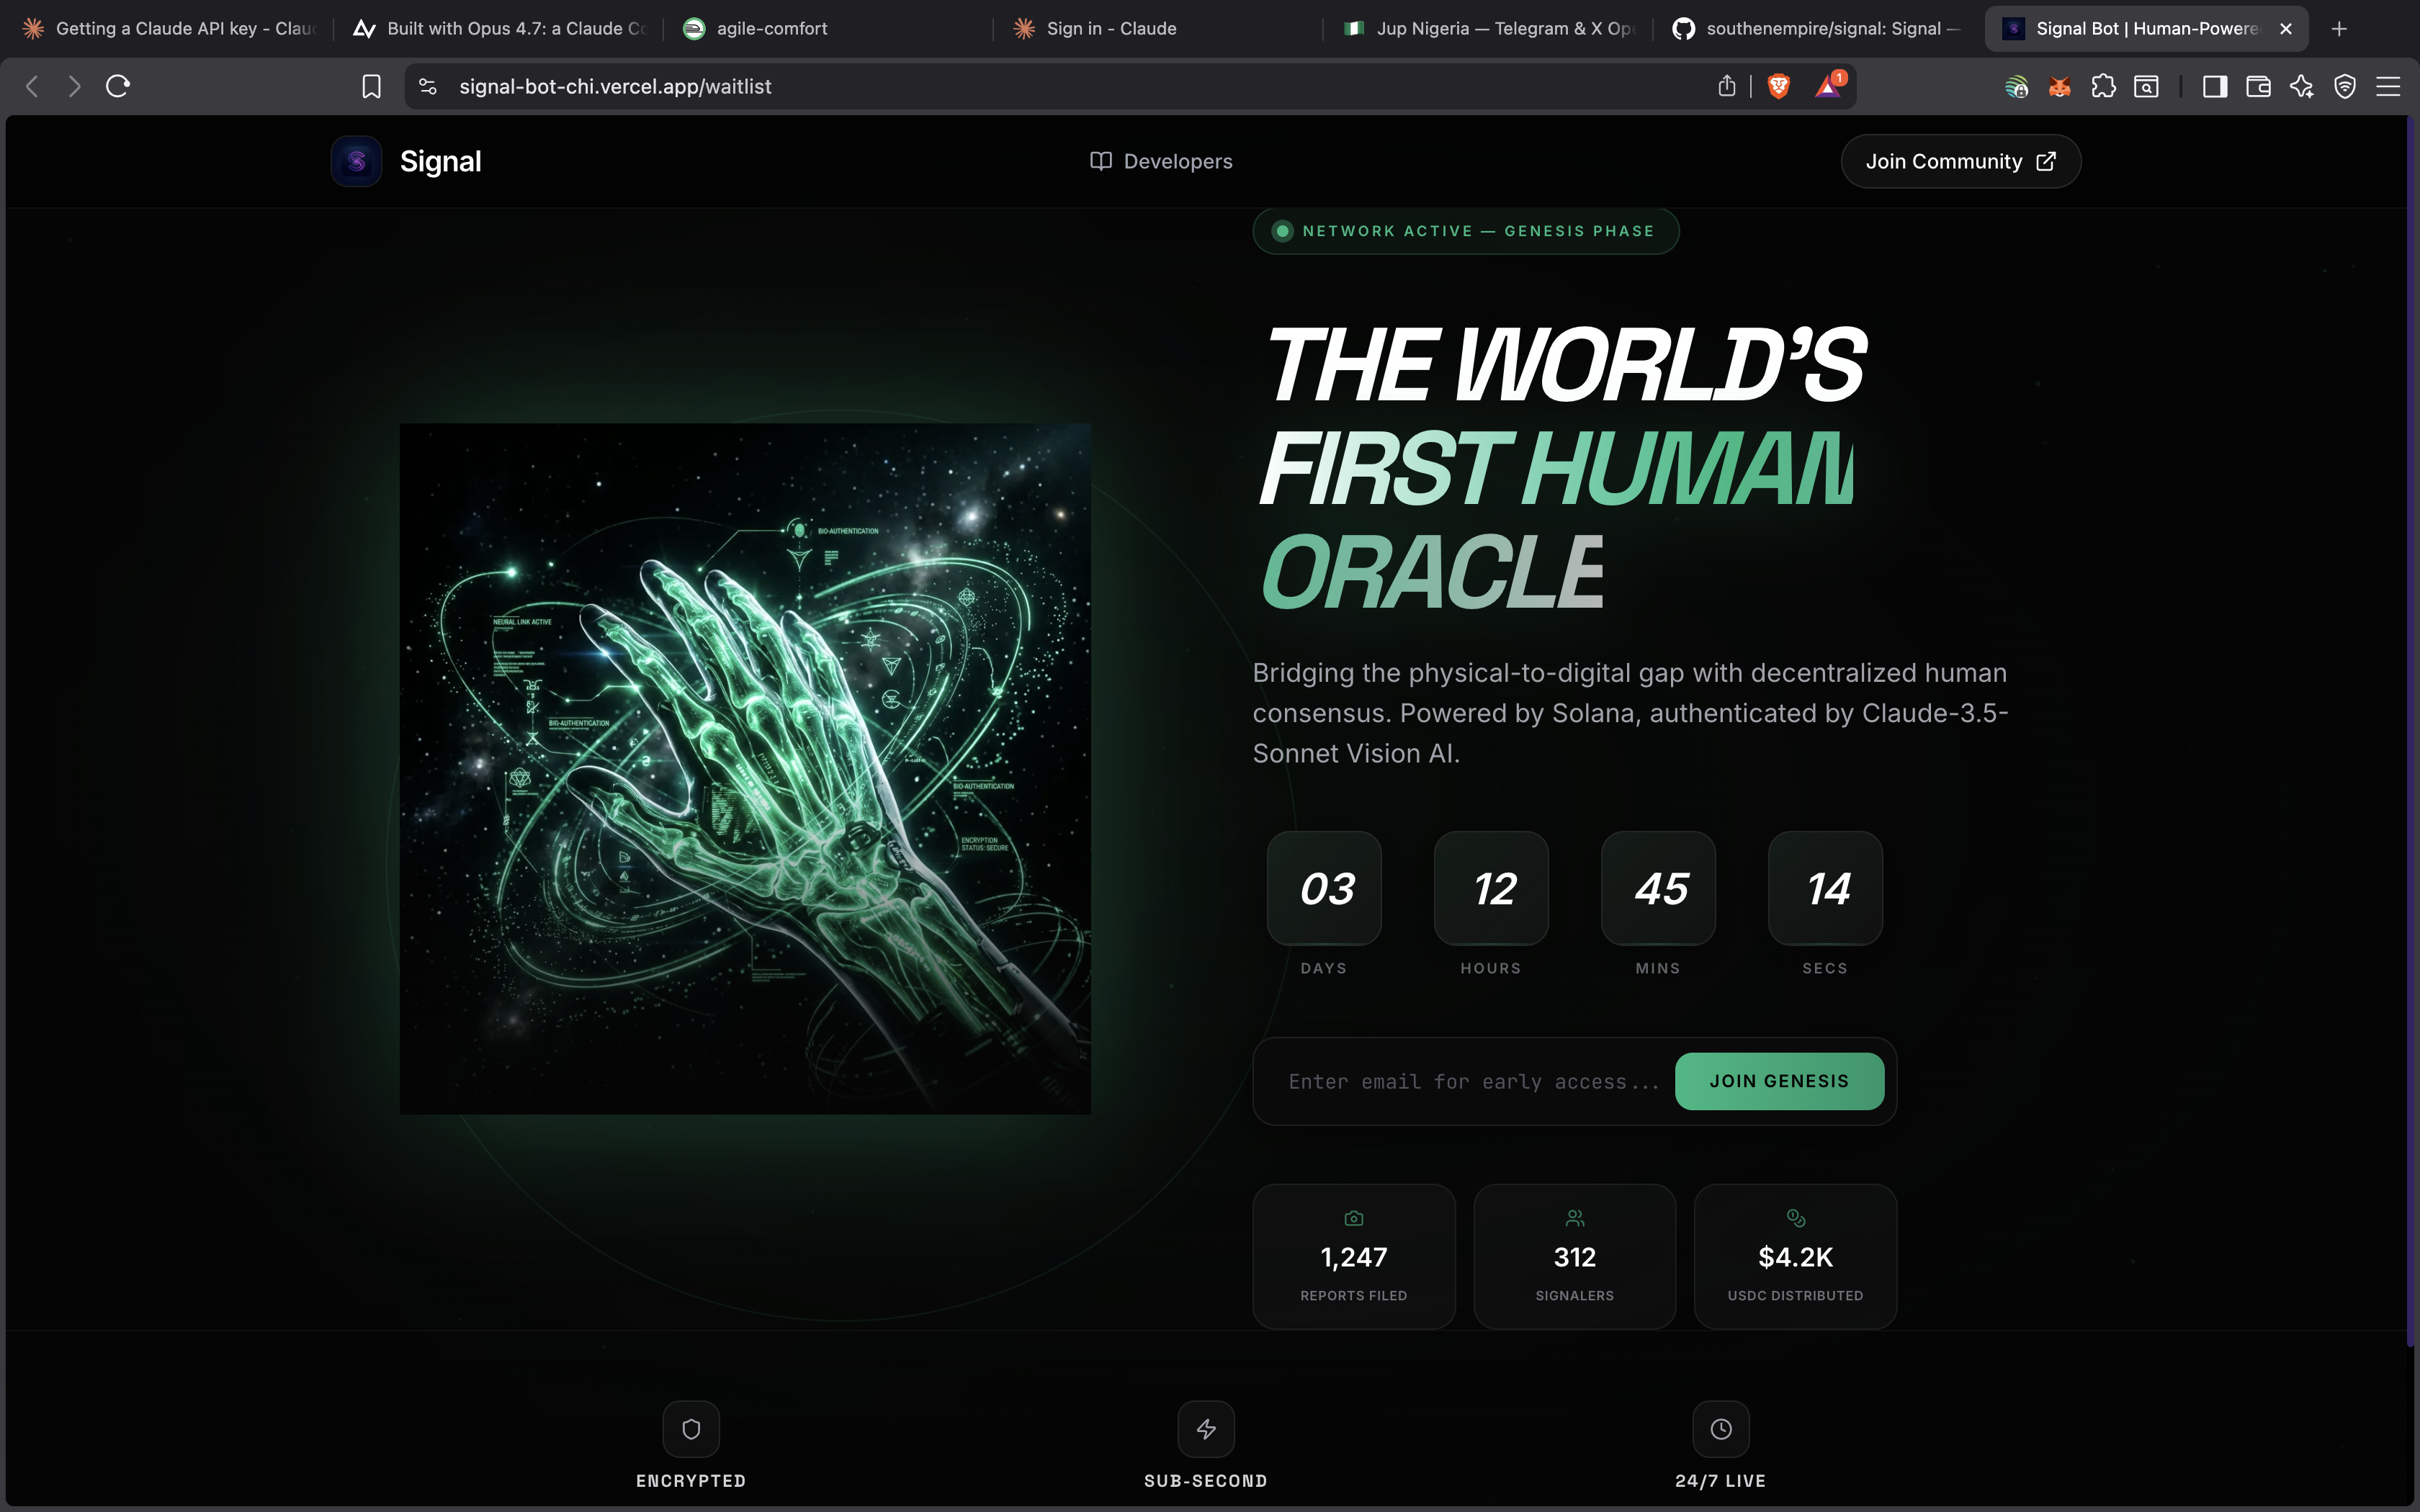Focus the early access email field
Viewport: 2420px width, 1512px height.
pyautogui.click(x=1472, y=1082)
